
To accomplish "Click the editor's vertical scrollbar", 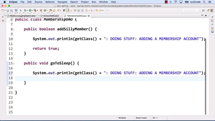I will [206, 75].
